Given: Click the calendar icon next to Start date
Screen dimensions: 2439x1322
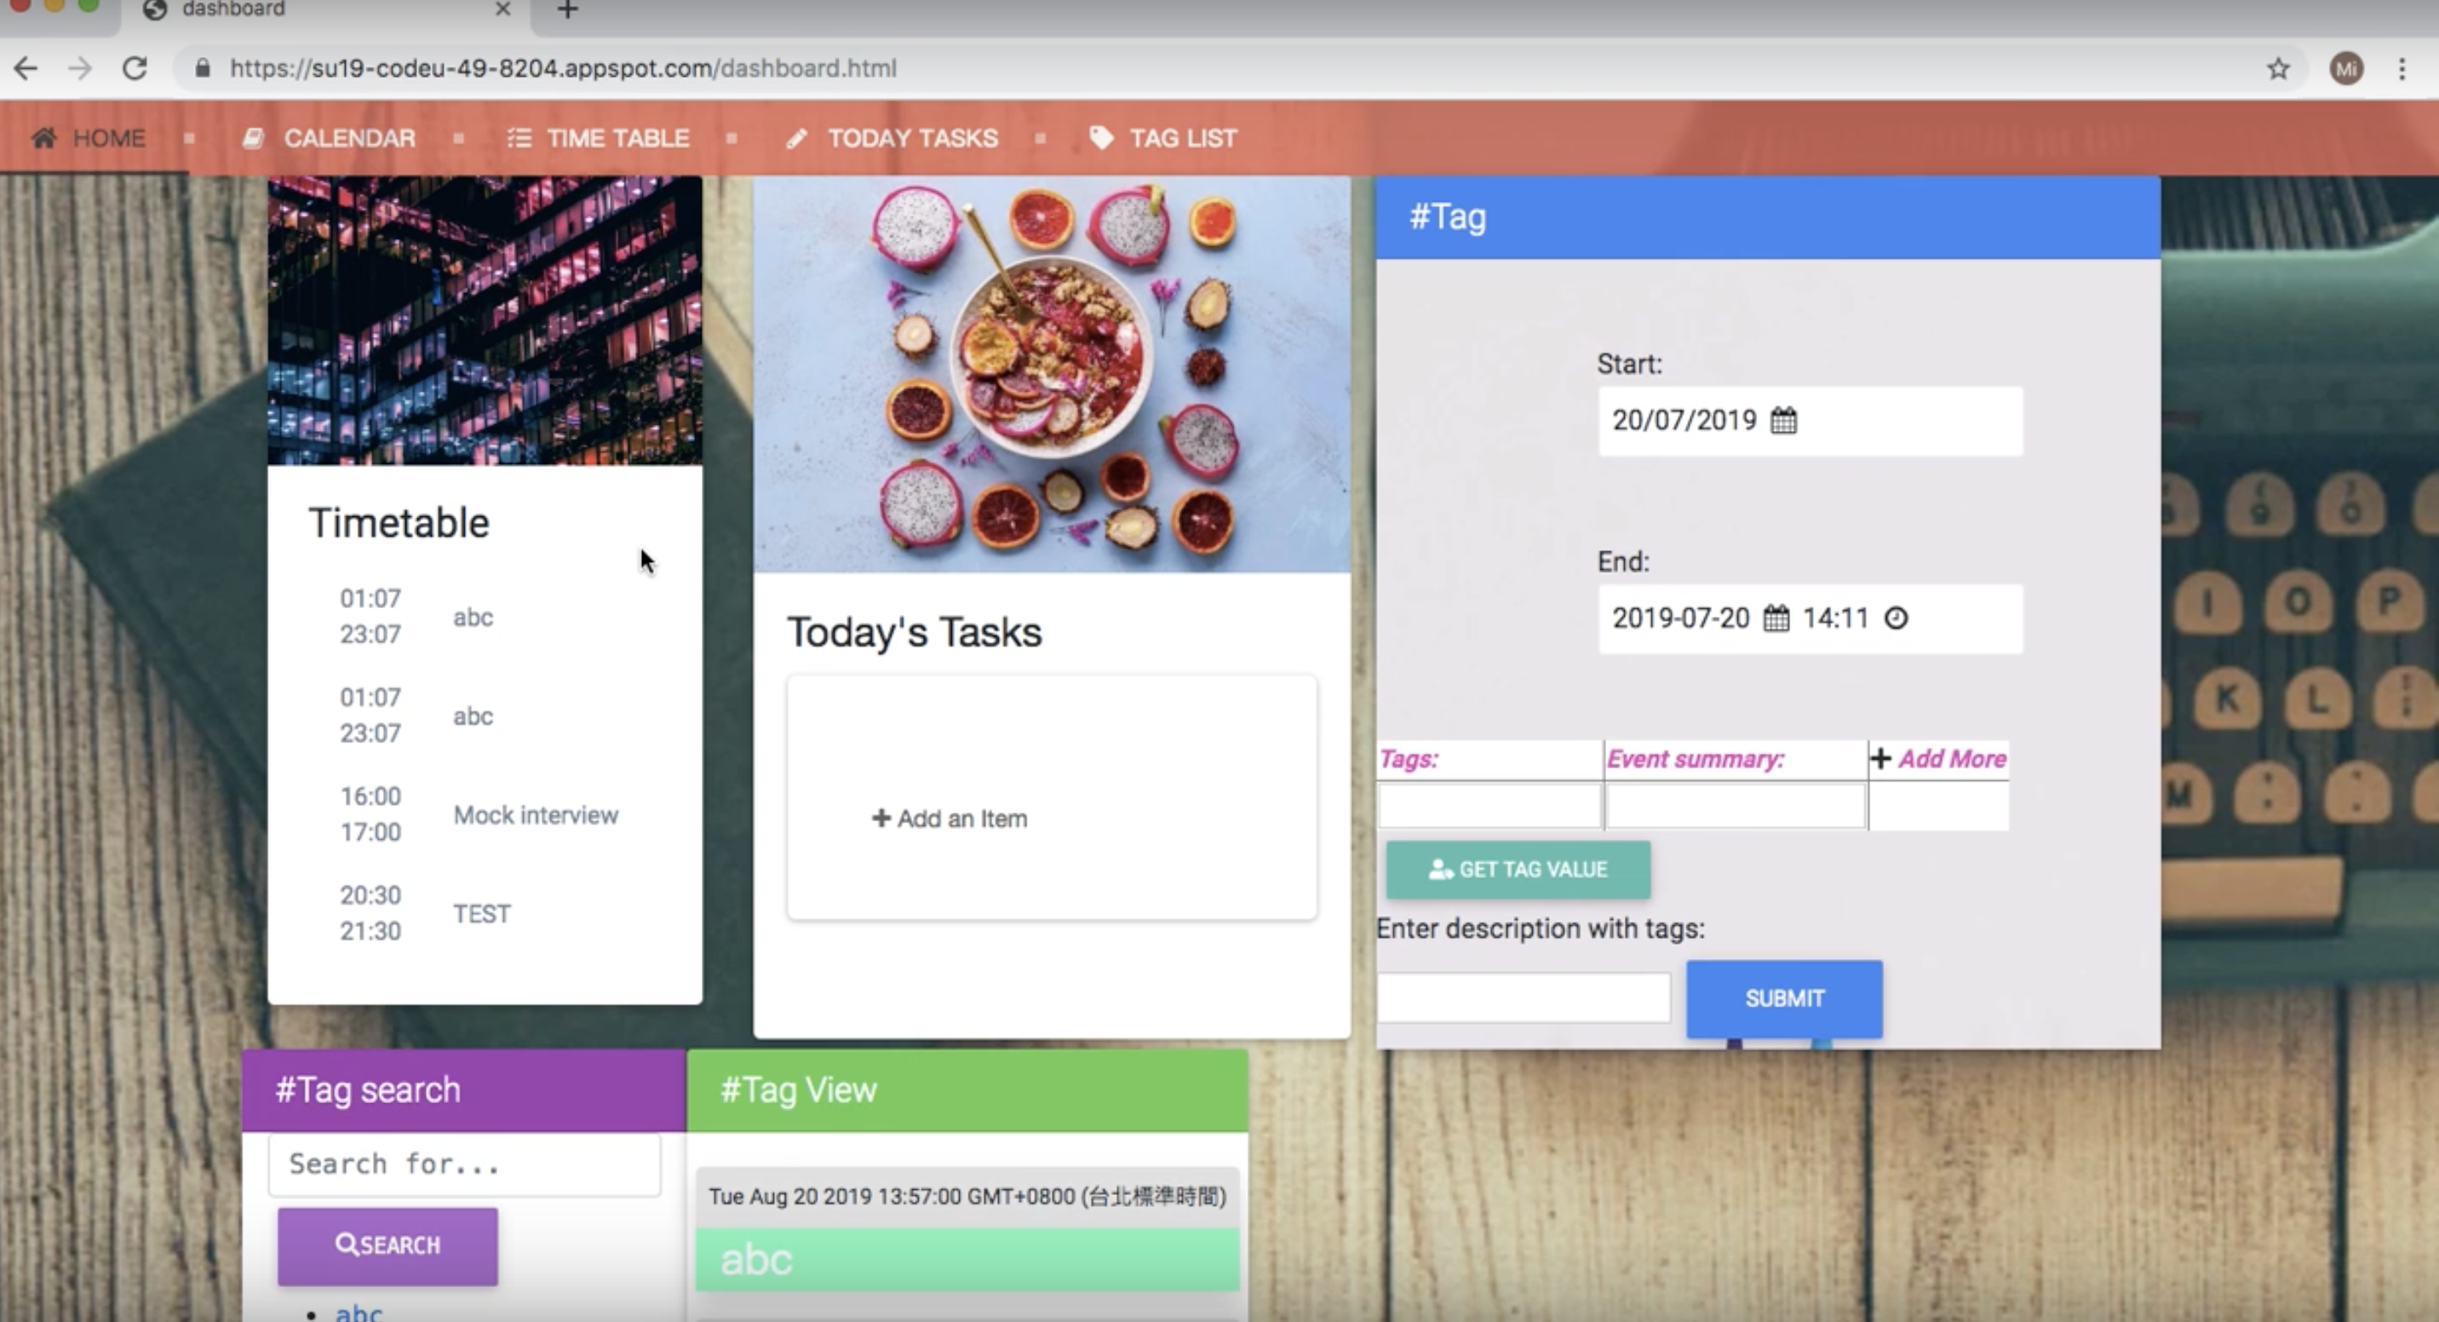Looking at the screenshot, I should click(1783, 420).
